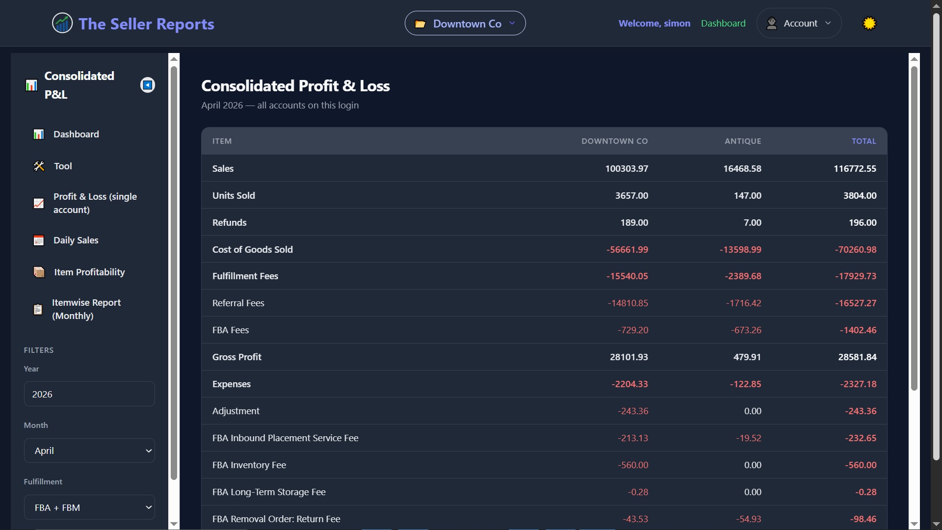The height and width of the screenshot is (530, 942).
Task: Click FBA Removal Order: Return Fee label
Action: click(276, 519)
